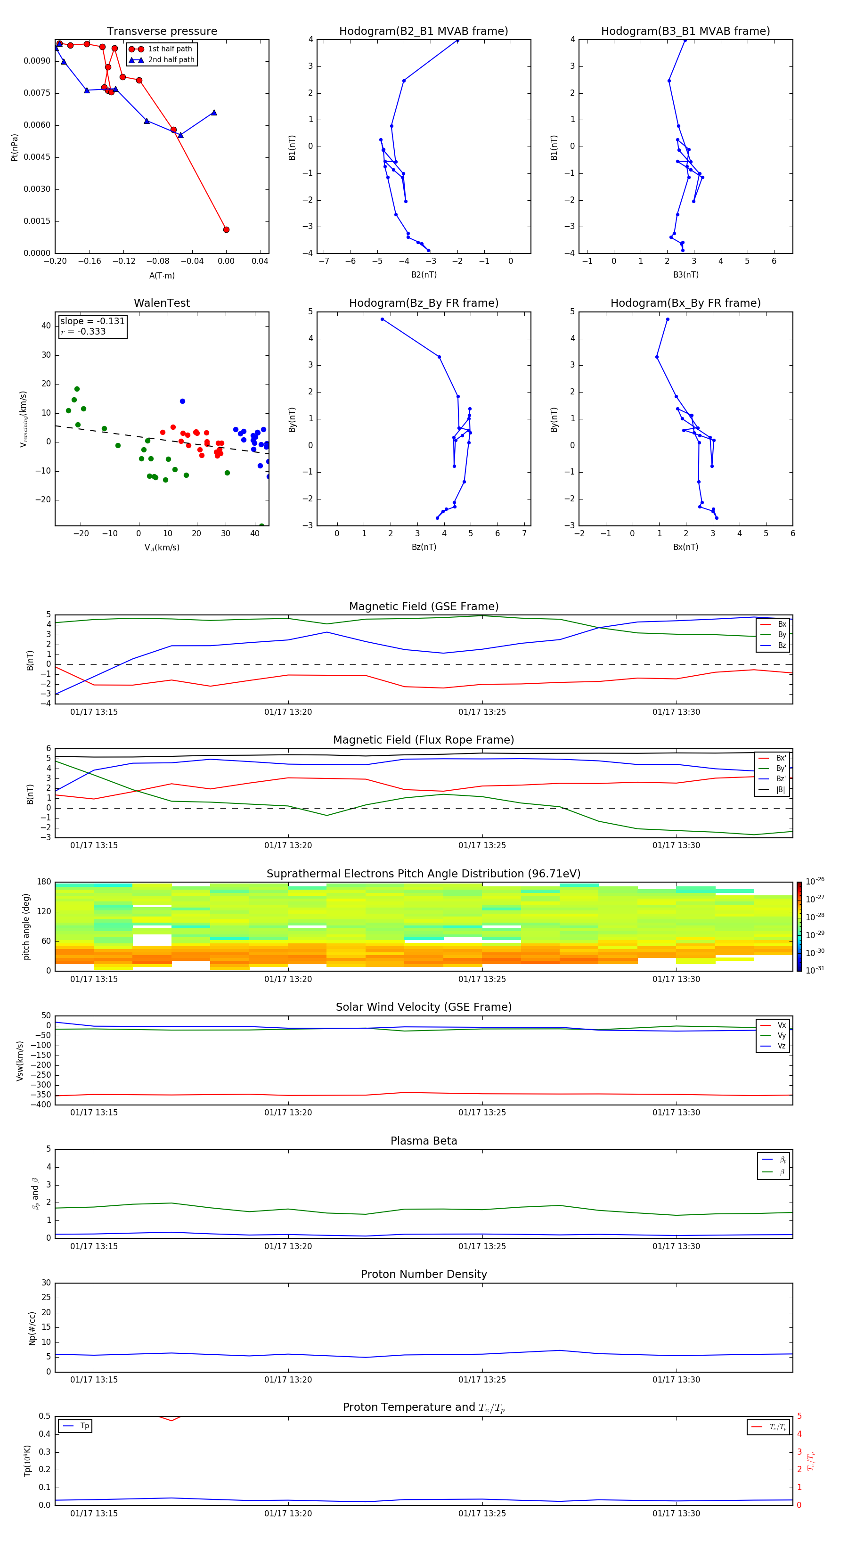848x1555 pixels.
Task: Click the Te/Tp legend box
Action: point(768,1427)
